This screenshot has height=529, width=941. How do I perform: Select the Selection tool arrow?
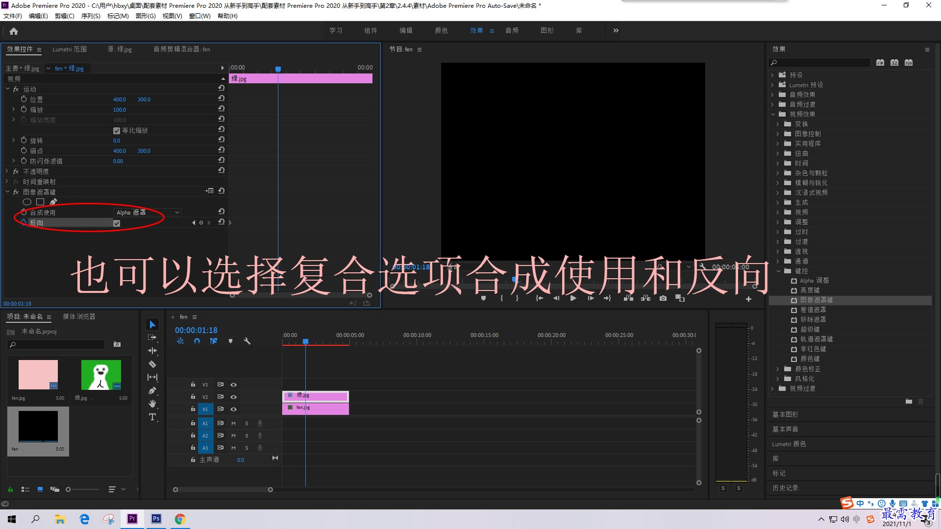click(x=152, y=325)
